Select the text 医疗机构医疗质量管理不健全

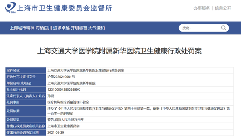click(68, 102)
